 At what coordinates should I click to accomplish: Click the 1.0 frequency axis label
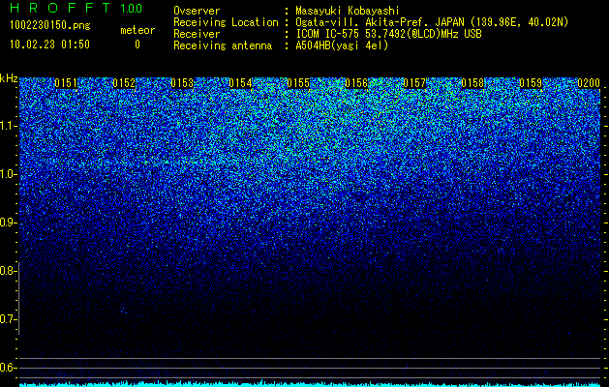pyautogui.click(x=9, y=174)
